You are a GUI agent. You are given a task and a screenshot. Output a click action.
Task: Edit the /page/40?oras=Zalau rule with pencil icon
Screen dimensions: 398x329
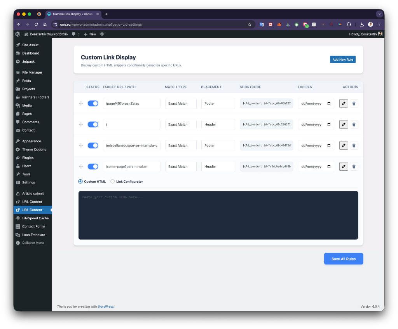point(344,103)
